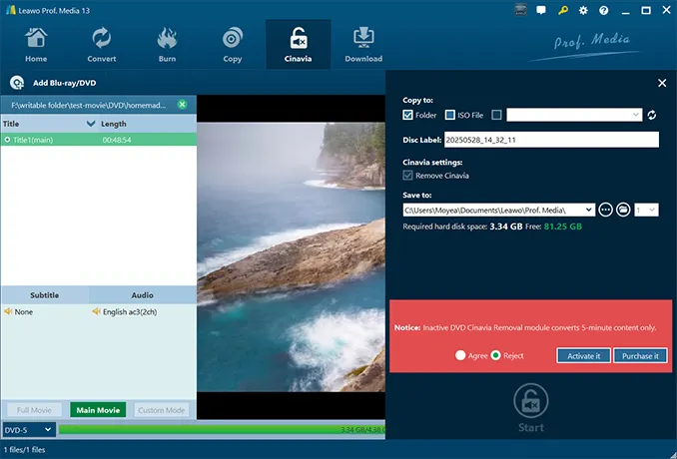Click the Purchase it button
The height and width of the screenshot is (459, 677).
[640, 355]
